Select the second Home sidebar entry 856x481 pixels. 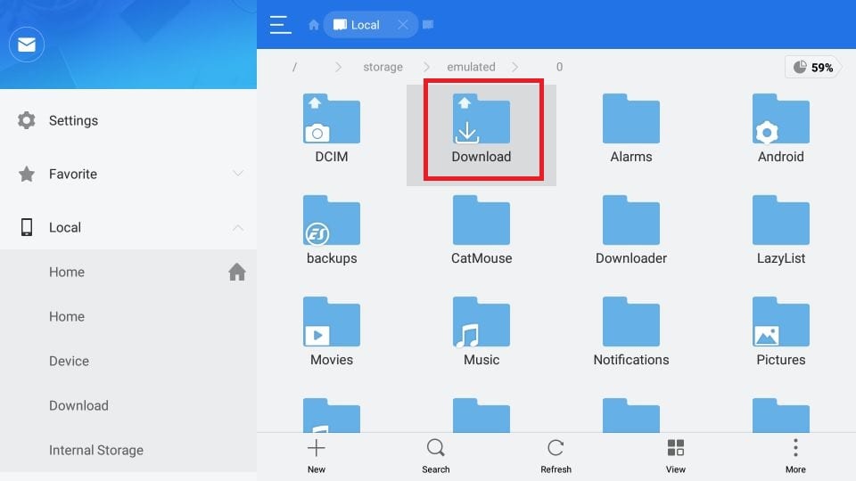(x=128, y=316)
